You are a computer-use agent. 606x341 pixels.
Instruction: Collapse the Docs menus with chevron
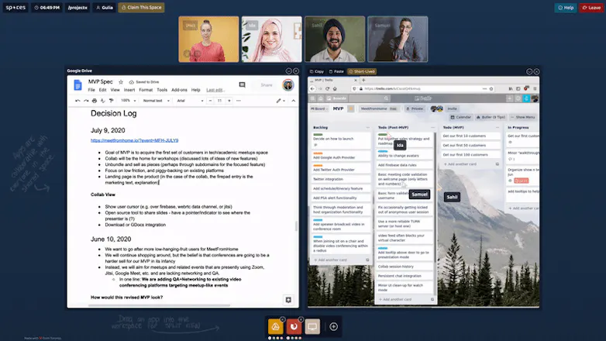pyautogui.click(x=294, y=101)
